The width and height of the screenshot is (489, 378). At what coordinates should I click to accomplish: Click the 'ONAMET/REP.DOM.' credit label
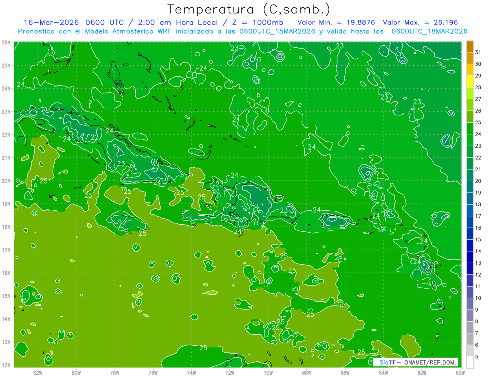pyautogui.click(x=430, y=362)
